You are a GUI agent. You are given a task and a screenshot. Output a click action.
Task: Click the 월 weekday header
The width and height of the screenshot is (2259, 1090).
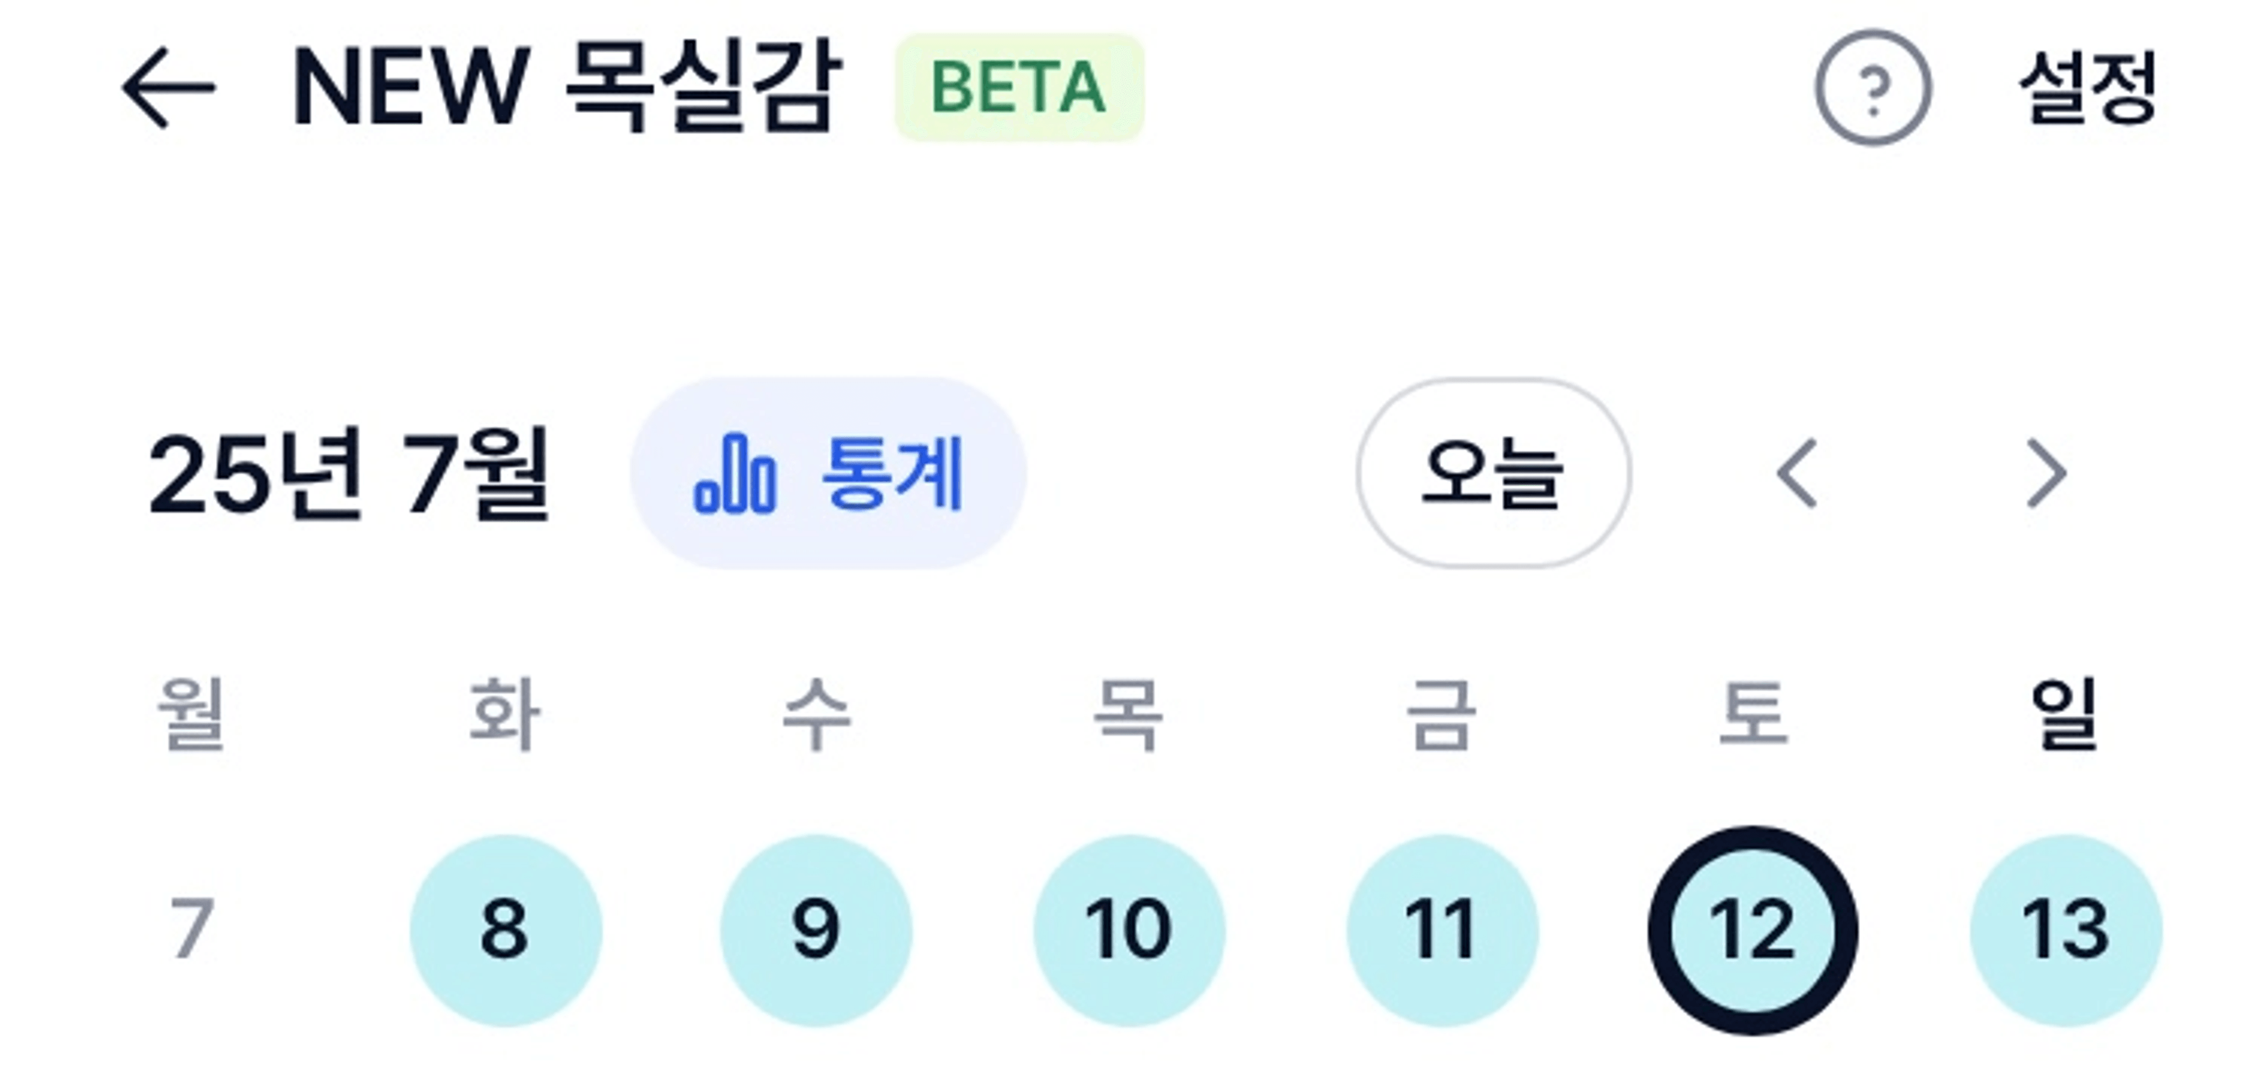point(191,713)
